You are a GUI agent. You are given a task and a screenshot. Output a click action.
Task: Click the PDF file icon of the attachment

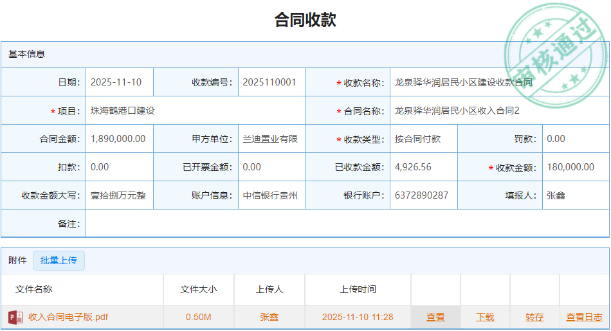15,318
